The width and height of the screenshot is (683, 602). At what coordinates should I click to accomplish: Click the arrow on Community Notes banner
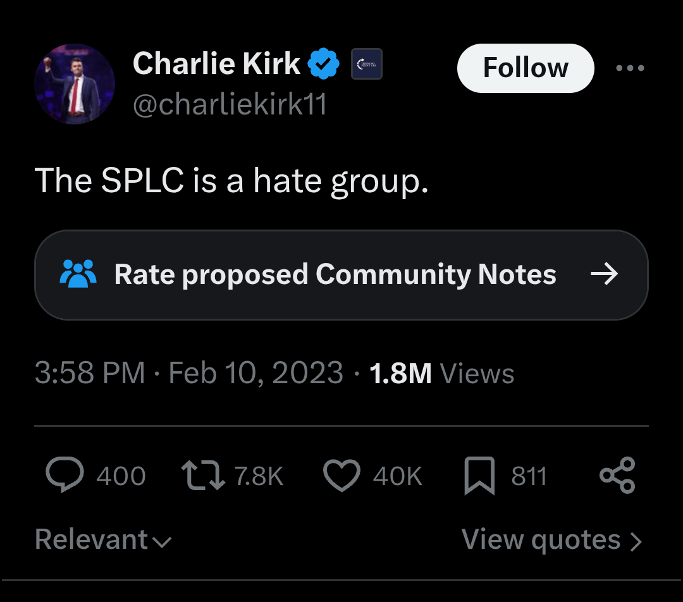(603, 274)
